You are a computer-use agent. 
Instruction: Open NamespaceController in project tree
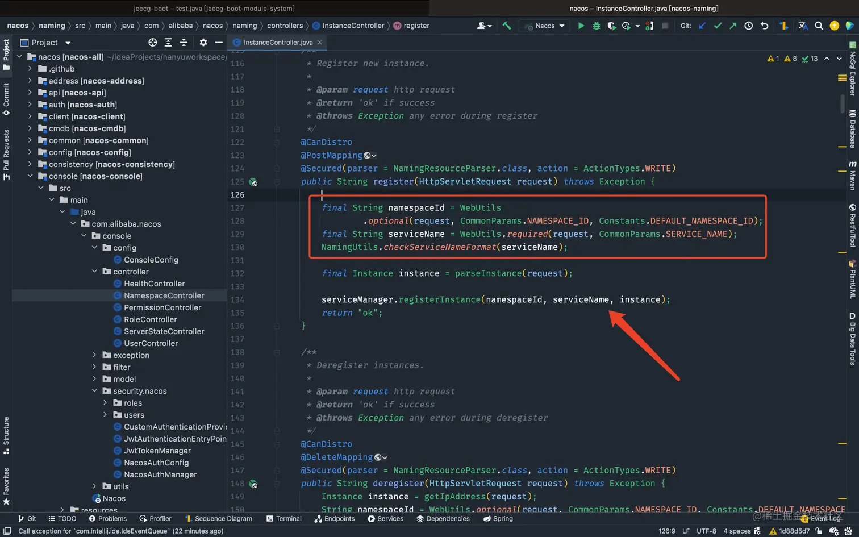[164, 295]
